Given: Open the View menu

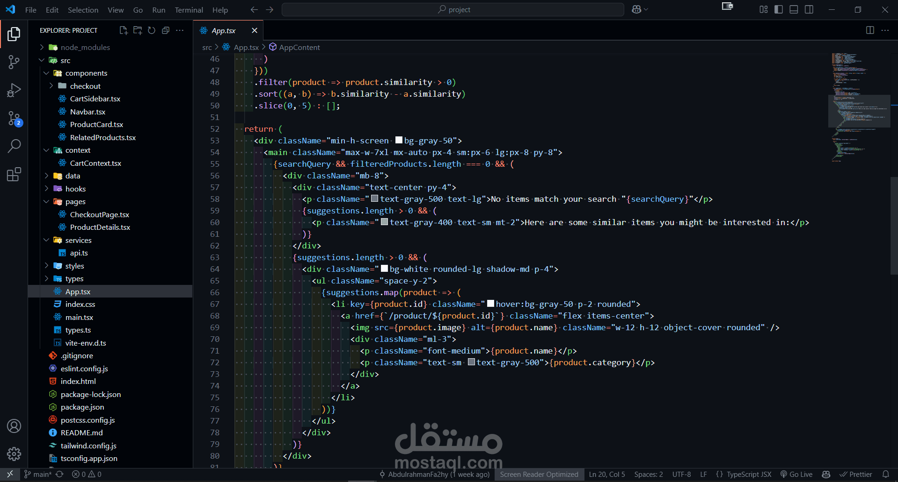Looking at the screenshot, I should (x=116, y=10).
